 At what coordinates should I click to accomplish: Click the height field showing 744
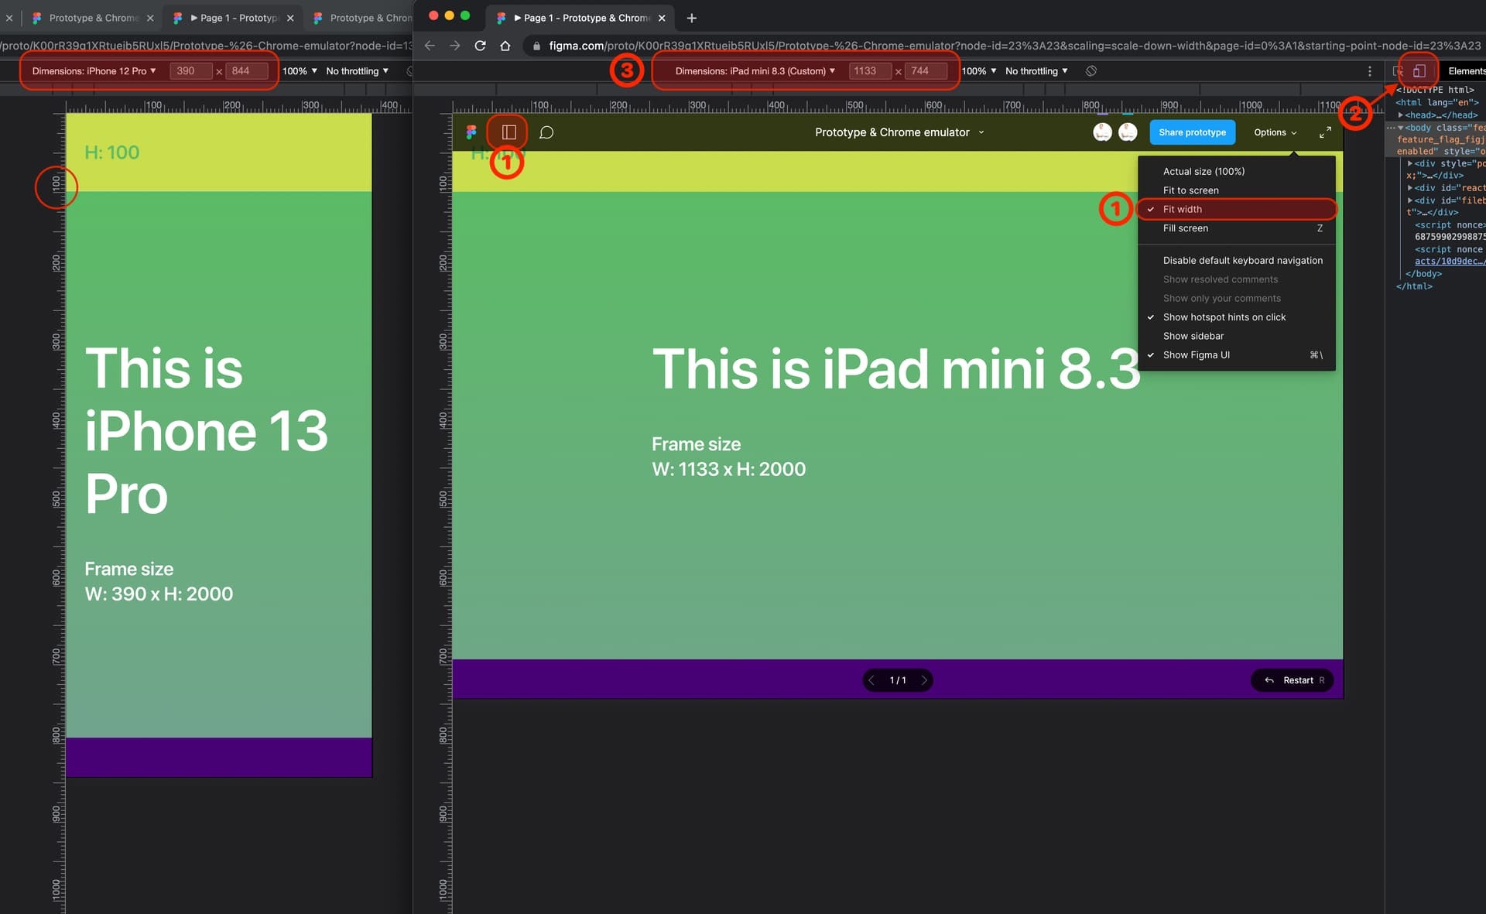926,70
